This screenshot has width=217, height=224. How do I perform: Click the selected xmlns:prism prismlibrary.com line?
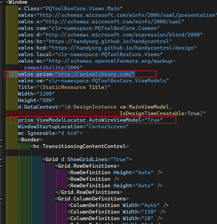coord(77,74)
